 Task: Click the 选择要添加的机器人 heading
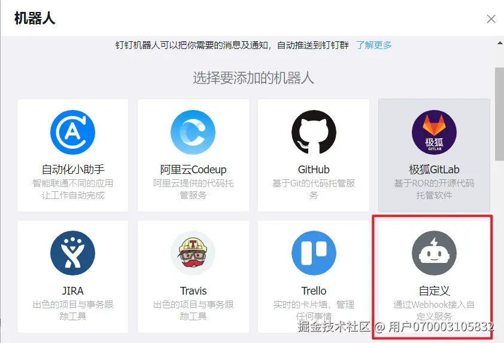253,78
